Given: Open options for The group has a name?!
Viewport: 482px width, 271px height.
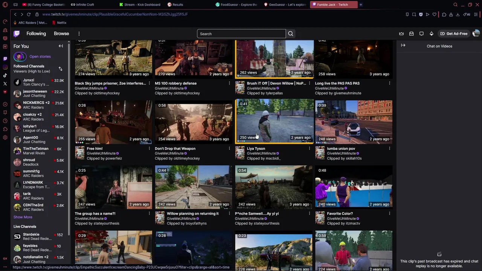Looking at the screenshot, I should point(149,213).
